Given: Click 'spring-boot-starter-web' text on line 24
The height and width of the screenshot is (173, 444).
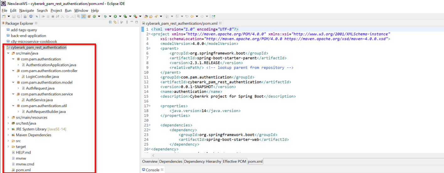Looking at the screenshot, I should [232, 140].
